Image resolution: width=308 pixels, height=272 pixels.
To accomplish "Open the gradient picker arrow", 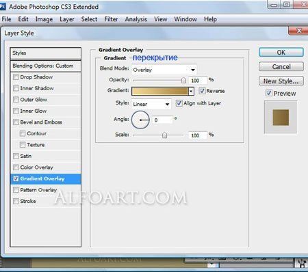I will [191, 92].
